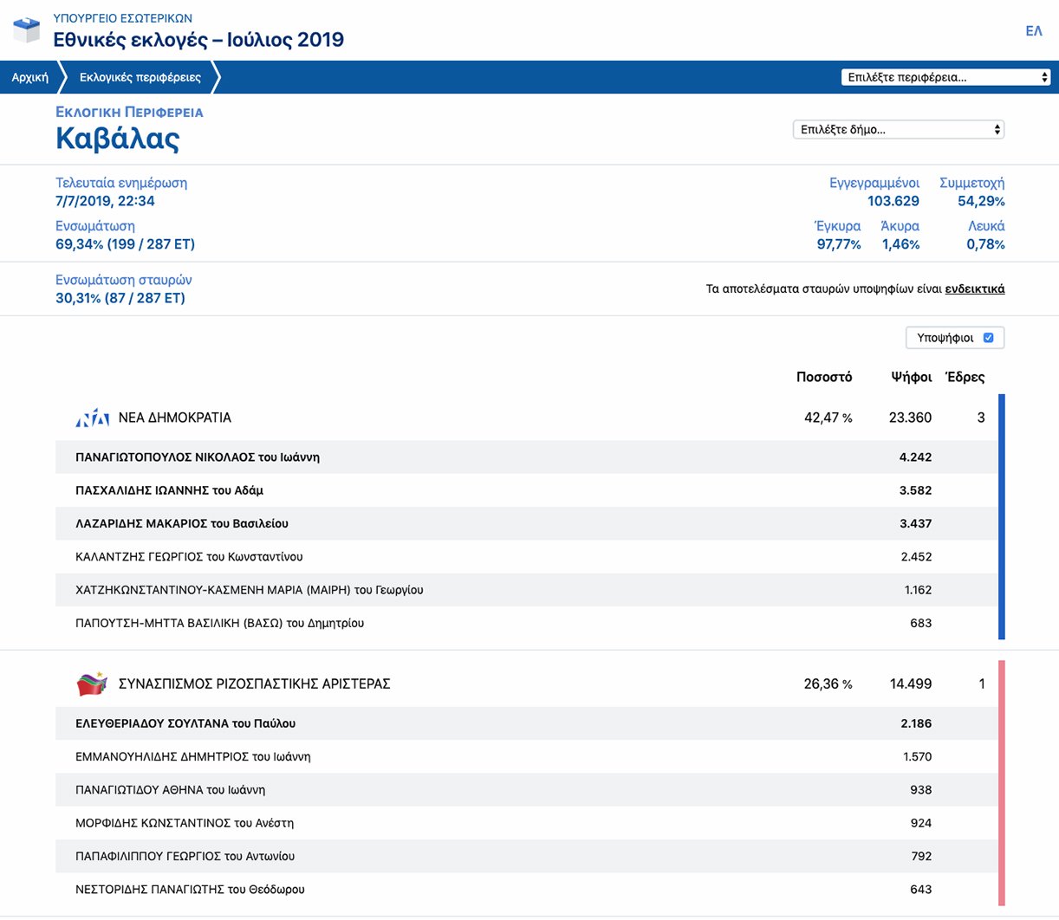Screen dimensions: 1059x920
Task: Select ΣΥΝΑΣΠΙΣΜΟΣ ΡΙΖΟΣΠΑΣΤΙΚΗΣ ΑΡΙΣΤΕΡΑΣ party name
Action: coord(255,684)
